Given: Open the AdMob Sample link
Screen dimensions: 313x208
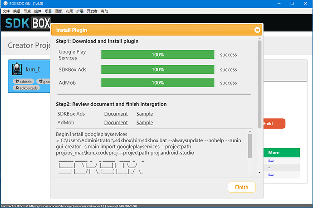Looking at the screenshot, I should (145, 123).
